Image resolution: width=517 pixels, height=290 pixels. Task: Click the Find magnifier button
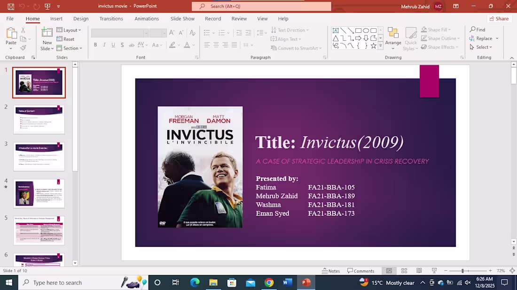pyautogui.click(x=478, y=30)
